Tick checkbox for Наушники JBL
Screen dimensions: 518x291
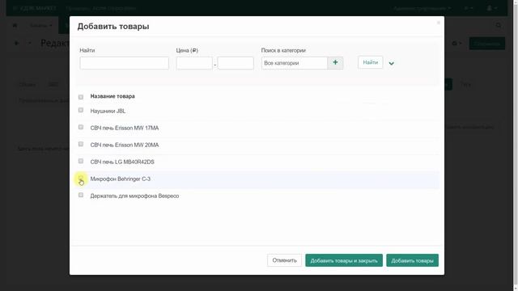coord(81,110)
